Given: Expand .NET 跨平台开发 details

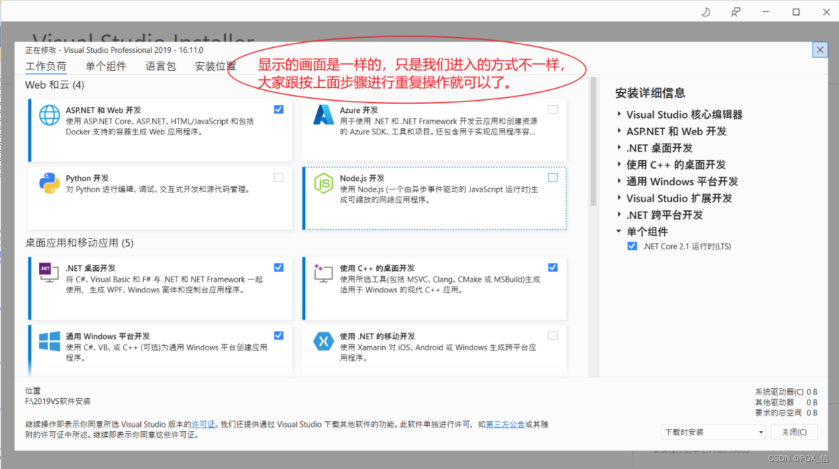Looking at the screenshot, I should [x=619, y=214].
